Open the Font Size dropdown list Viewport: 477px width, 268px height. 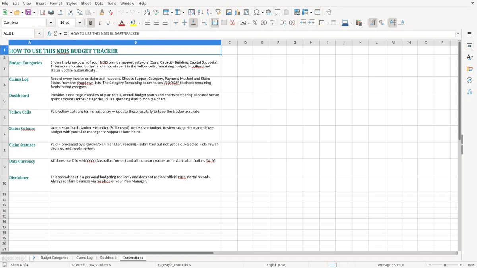(79, 23)
